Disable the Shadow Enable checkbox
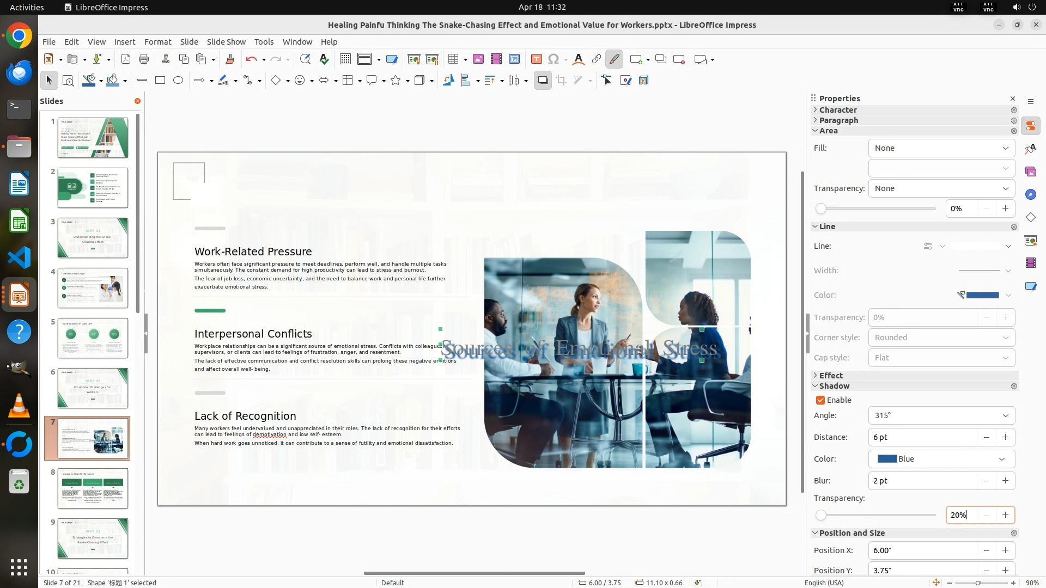 click(x=820, y=400)
